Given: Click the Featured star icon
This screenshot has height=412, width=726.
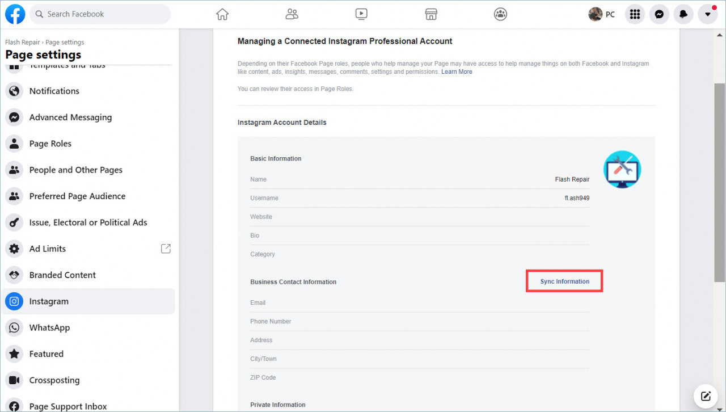Looking at the screenshot, I should click(x=14, y=354).
